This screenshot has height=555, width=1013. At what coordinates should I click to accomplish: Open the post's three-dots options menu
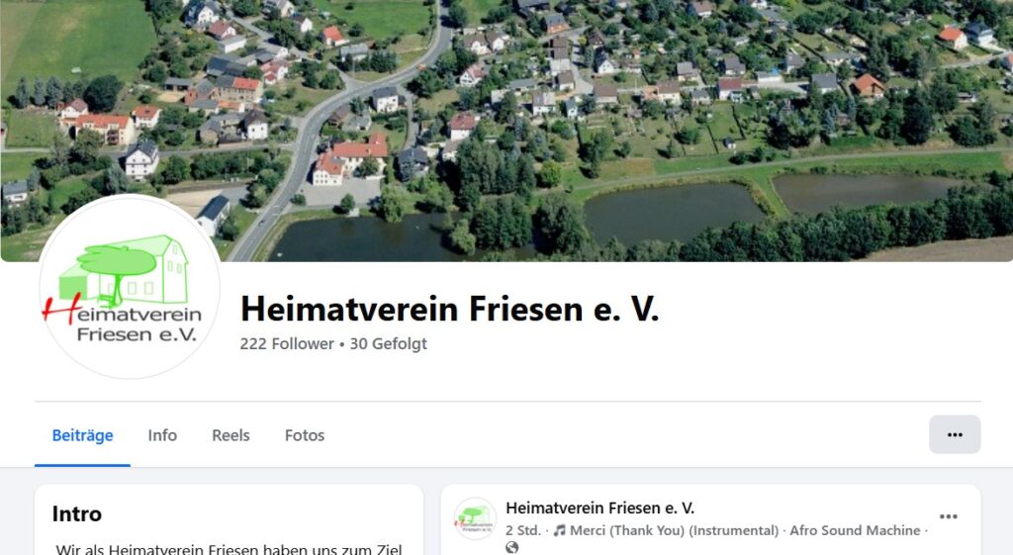[949, 516]
